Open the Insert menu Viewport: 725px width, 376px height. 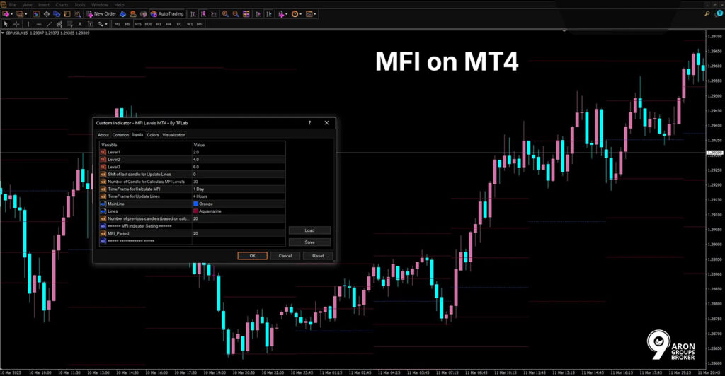pos(44,5)
